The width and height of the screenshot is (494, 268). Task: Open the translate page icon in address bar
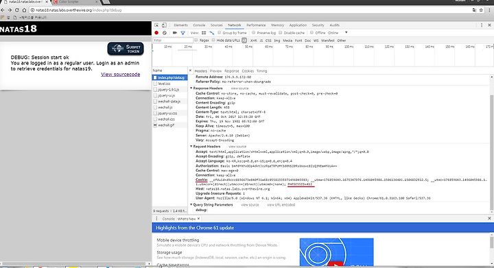(475, 10)
